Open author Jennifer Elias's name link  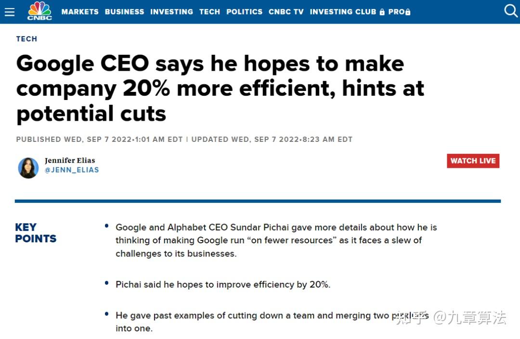click(70, 161)
